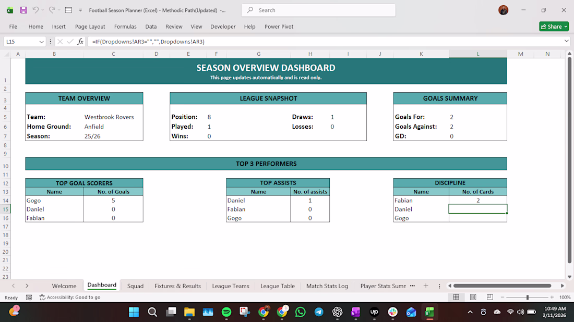This screenshot has width=574, height=322.
Task: Click the Excel logo in title bar
Action: point(10,10)
